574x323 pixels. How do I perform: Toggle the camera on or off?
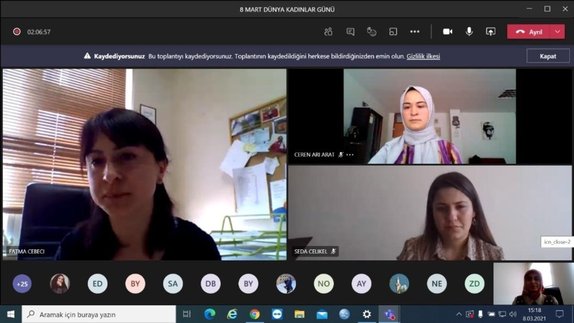(x=448, y=32)
